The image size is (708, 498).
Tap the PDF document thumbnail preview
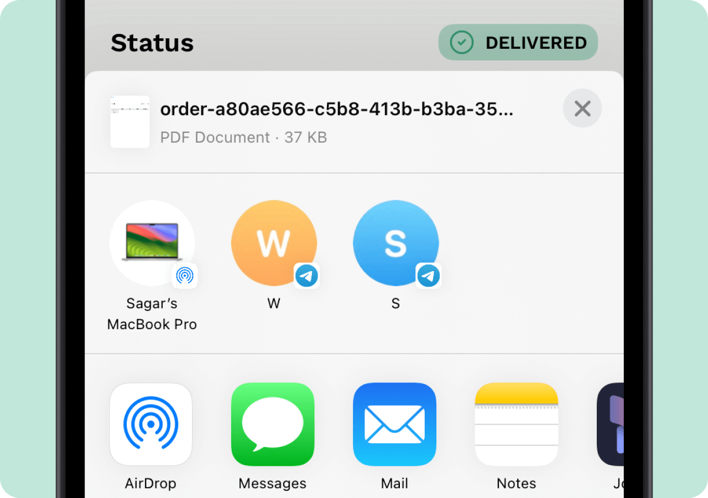tap(130, 122)
